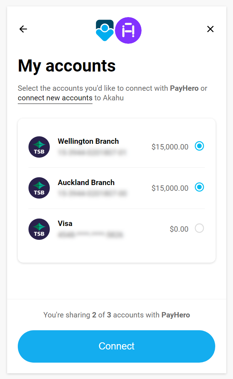This screenshot has height=379, width=233.
Task: Select the Wellington Branch account name
Action: coord(88,141)
